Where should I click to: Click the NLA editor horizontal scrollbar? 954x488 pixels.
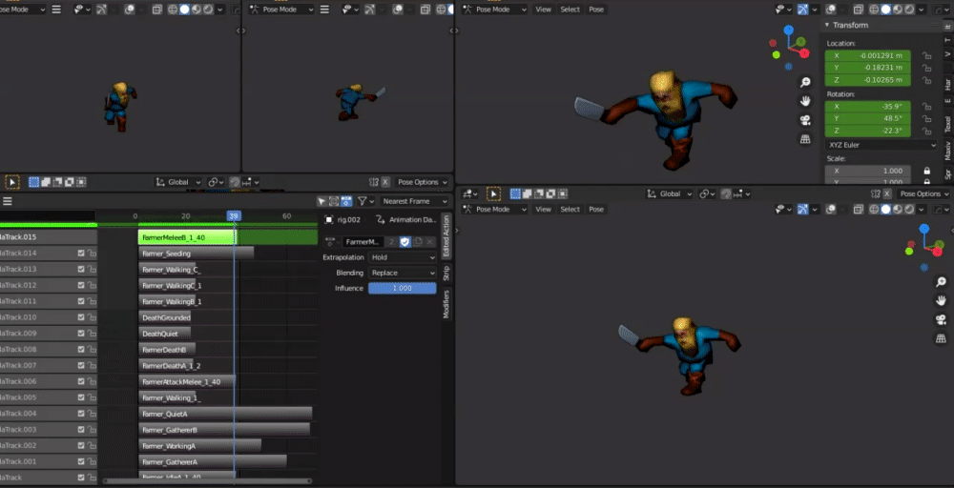pos(207,481)
